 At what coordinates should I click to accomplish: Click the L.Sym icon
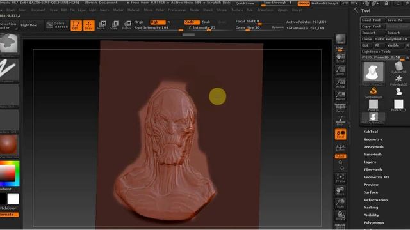tap(340, 148)
